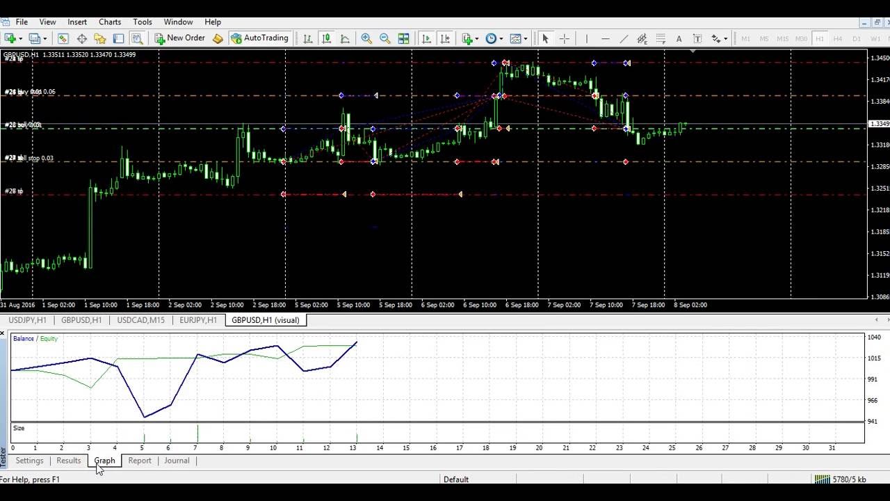Open the tester Journal tab
Screen dimensions: 890x501
[177, 461]
